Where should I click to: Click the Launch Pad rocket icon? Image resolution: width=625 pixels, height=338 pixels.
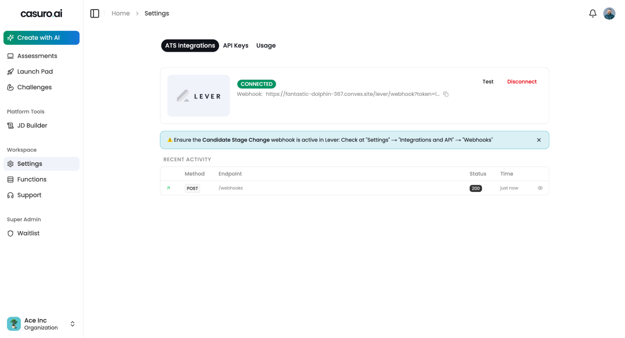[10, 72]
